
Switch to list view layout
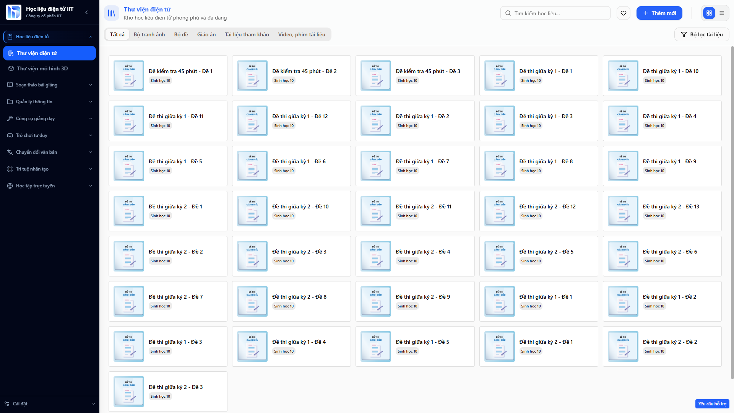721,13
